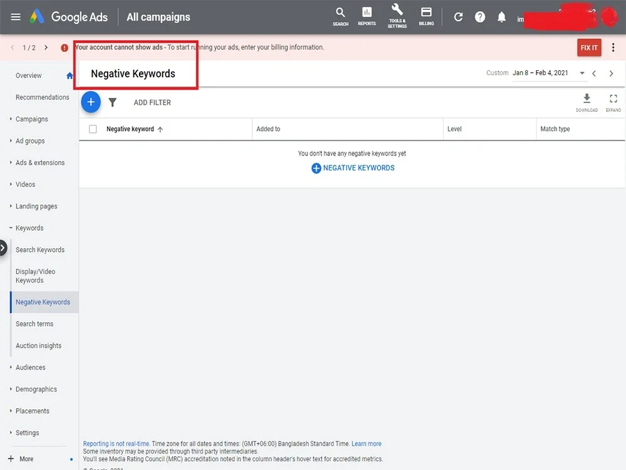Go to next date range arrow
This screenshot has width=626, height=470.
(x=611, y=73)
